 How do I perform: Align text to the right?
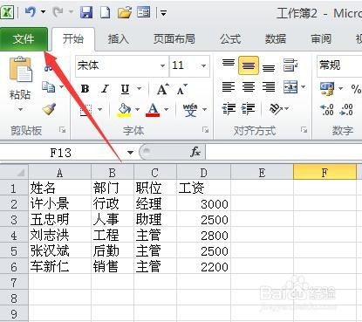[269, 86]
